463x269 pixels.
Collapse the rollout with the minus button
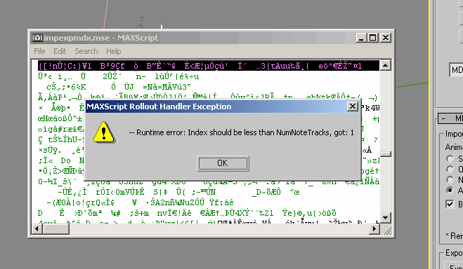tap(443, 118)
